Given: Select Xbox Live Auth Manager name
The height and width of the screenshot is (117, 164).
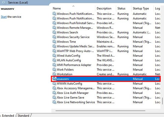Looking at the screenshot, I should pyautogui.click(x=73, y=93).
